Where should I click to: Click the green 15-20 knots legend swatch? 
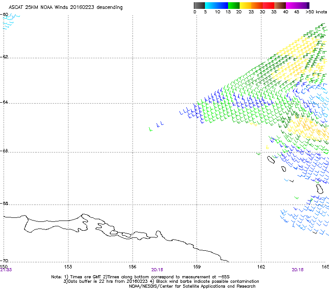tap(234, 5)
